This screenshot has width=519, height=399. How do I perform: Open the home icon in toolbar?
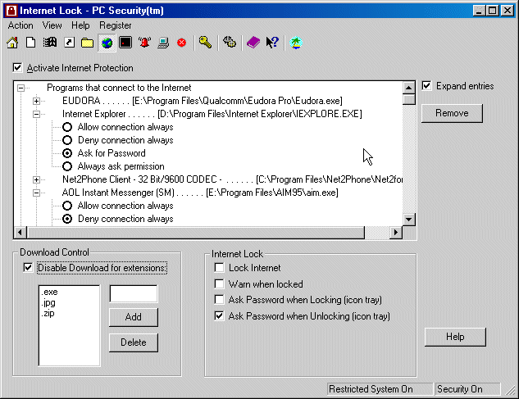12,43
